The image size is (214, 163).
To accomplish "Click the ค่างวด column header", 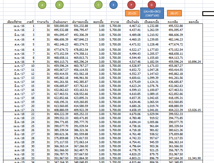I will click(x=115, y=22).
